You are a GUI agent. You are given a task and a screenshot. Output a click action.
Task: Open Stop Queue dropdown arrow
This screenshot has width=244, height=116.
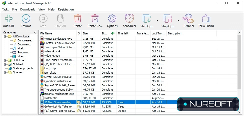[x=178, y=20]
